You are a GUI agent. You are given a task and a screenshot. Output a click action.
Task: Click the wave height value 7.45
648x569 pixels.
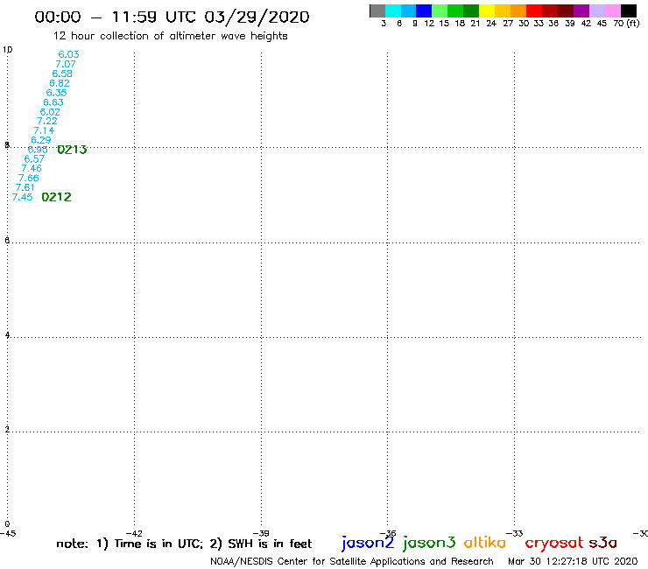(x=22, y=197)
